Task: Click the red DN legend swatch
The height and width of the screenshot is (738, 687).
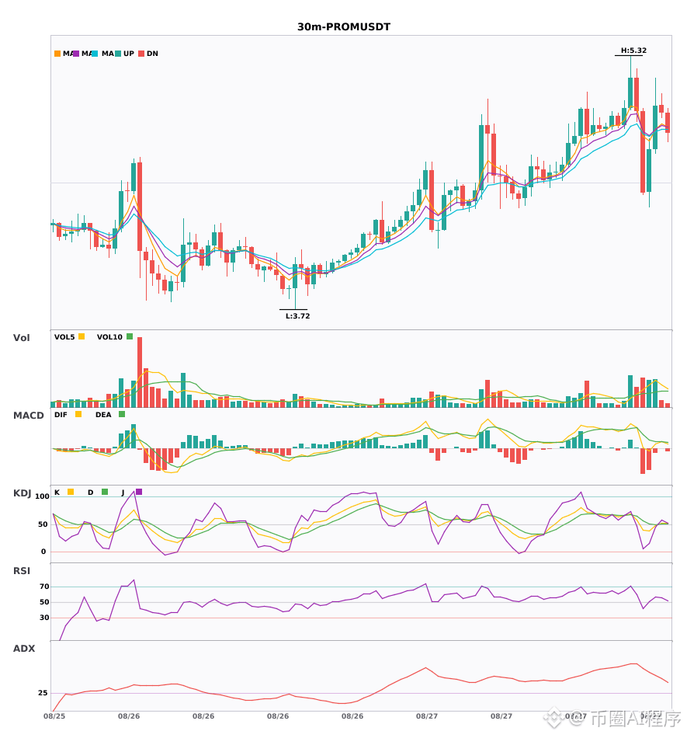Action: point(141,54)
